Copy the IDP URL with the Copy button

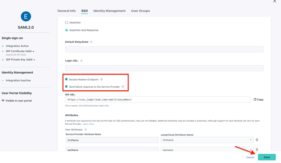point(258,100)
